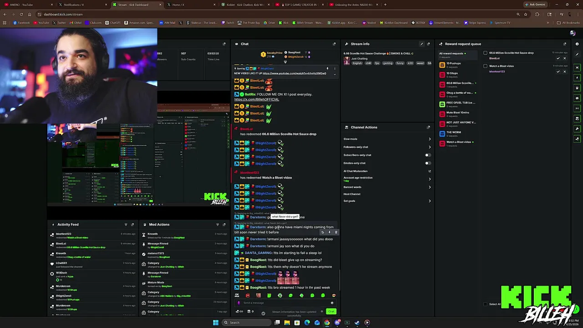This screenshot has height=328, width=583.
Task: Open the Windows Start menu
Action: (x=216, y=323)
